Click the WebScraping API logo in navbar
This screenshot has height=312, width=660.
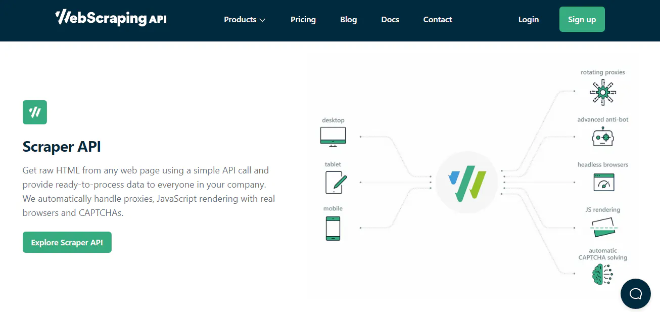[111, 18]
